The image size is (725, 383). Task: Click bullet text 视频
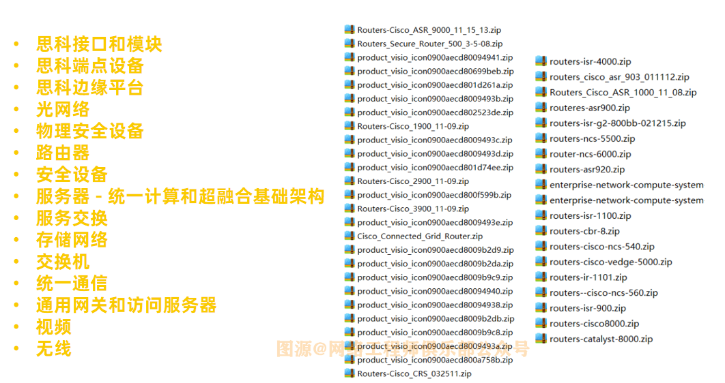54,327
